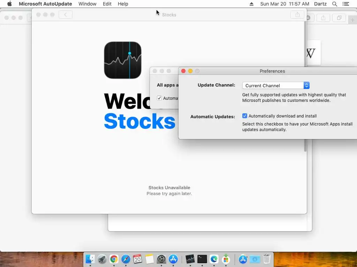Viewport: 357px width, 267px height.
Task: Click the eject icon in the menu bar
Action: 251,4
